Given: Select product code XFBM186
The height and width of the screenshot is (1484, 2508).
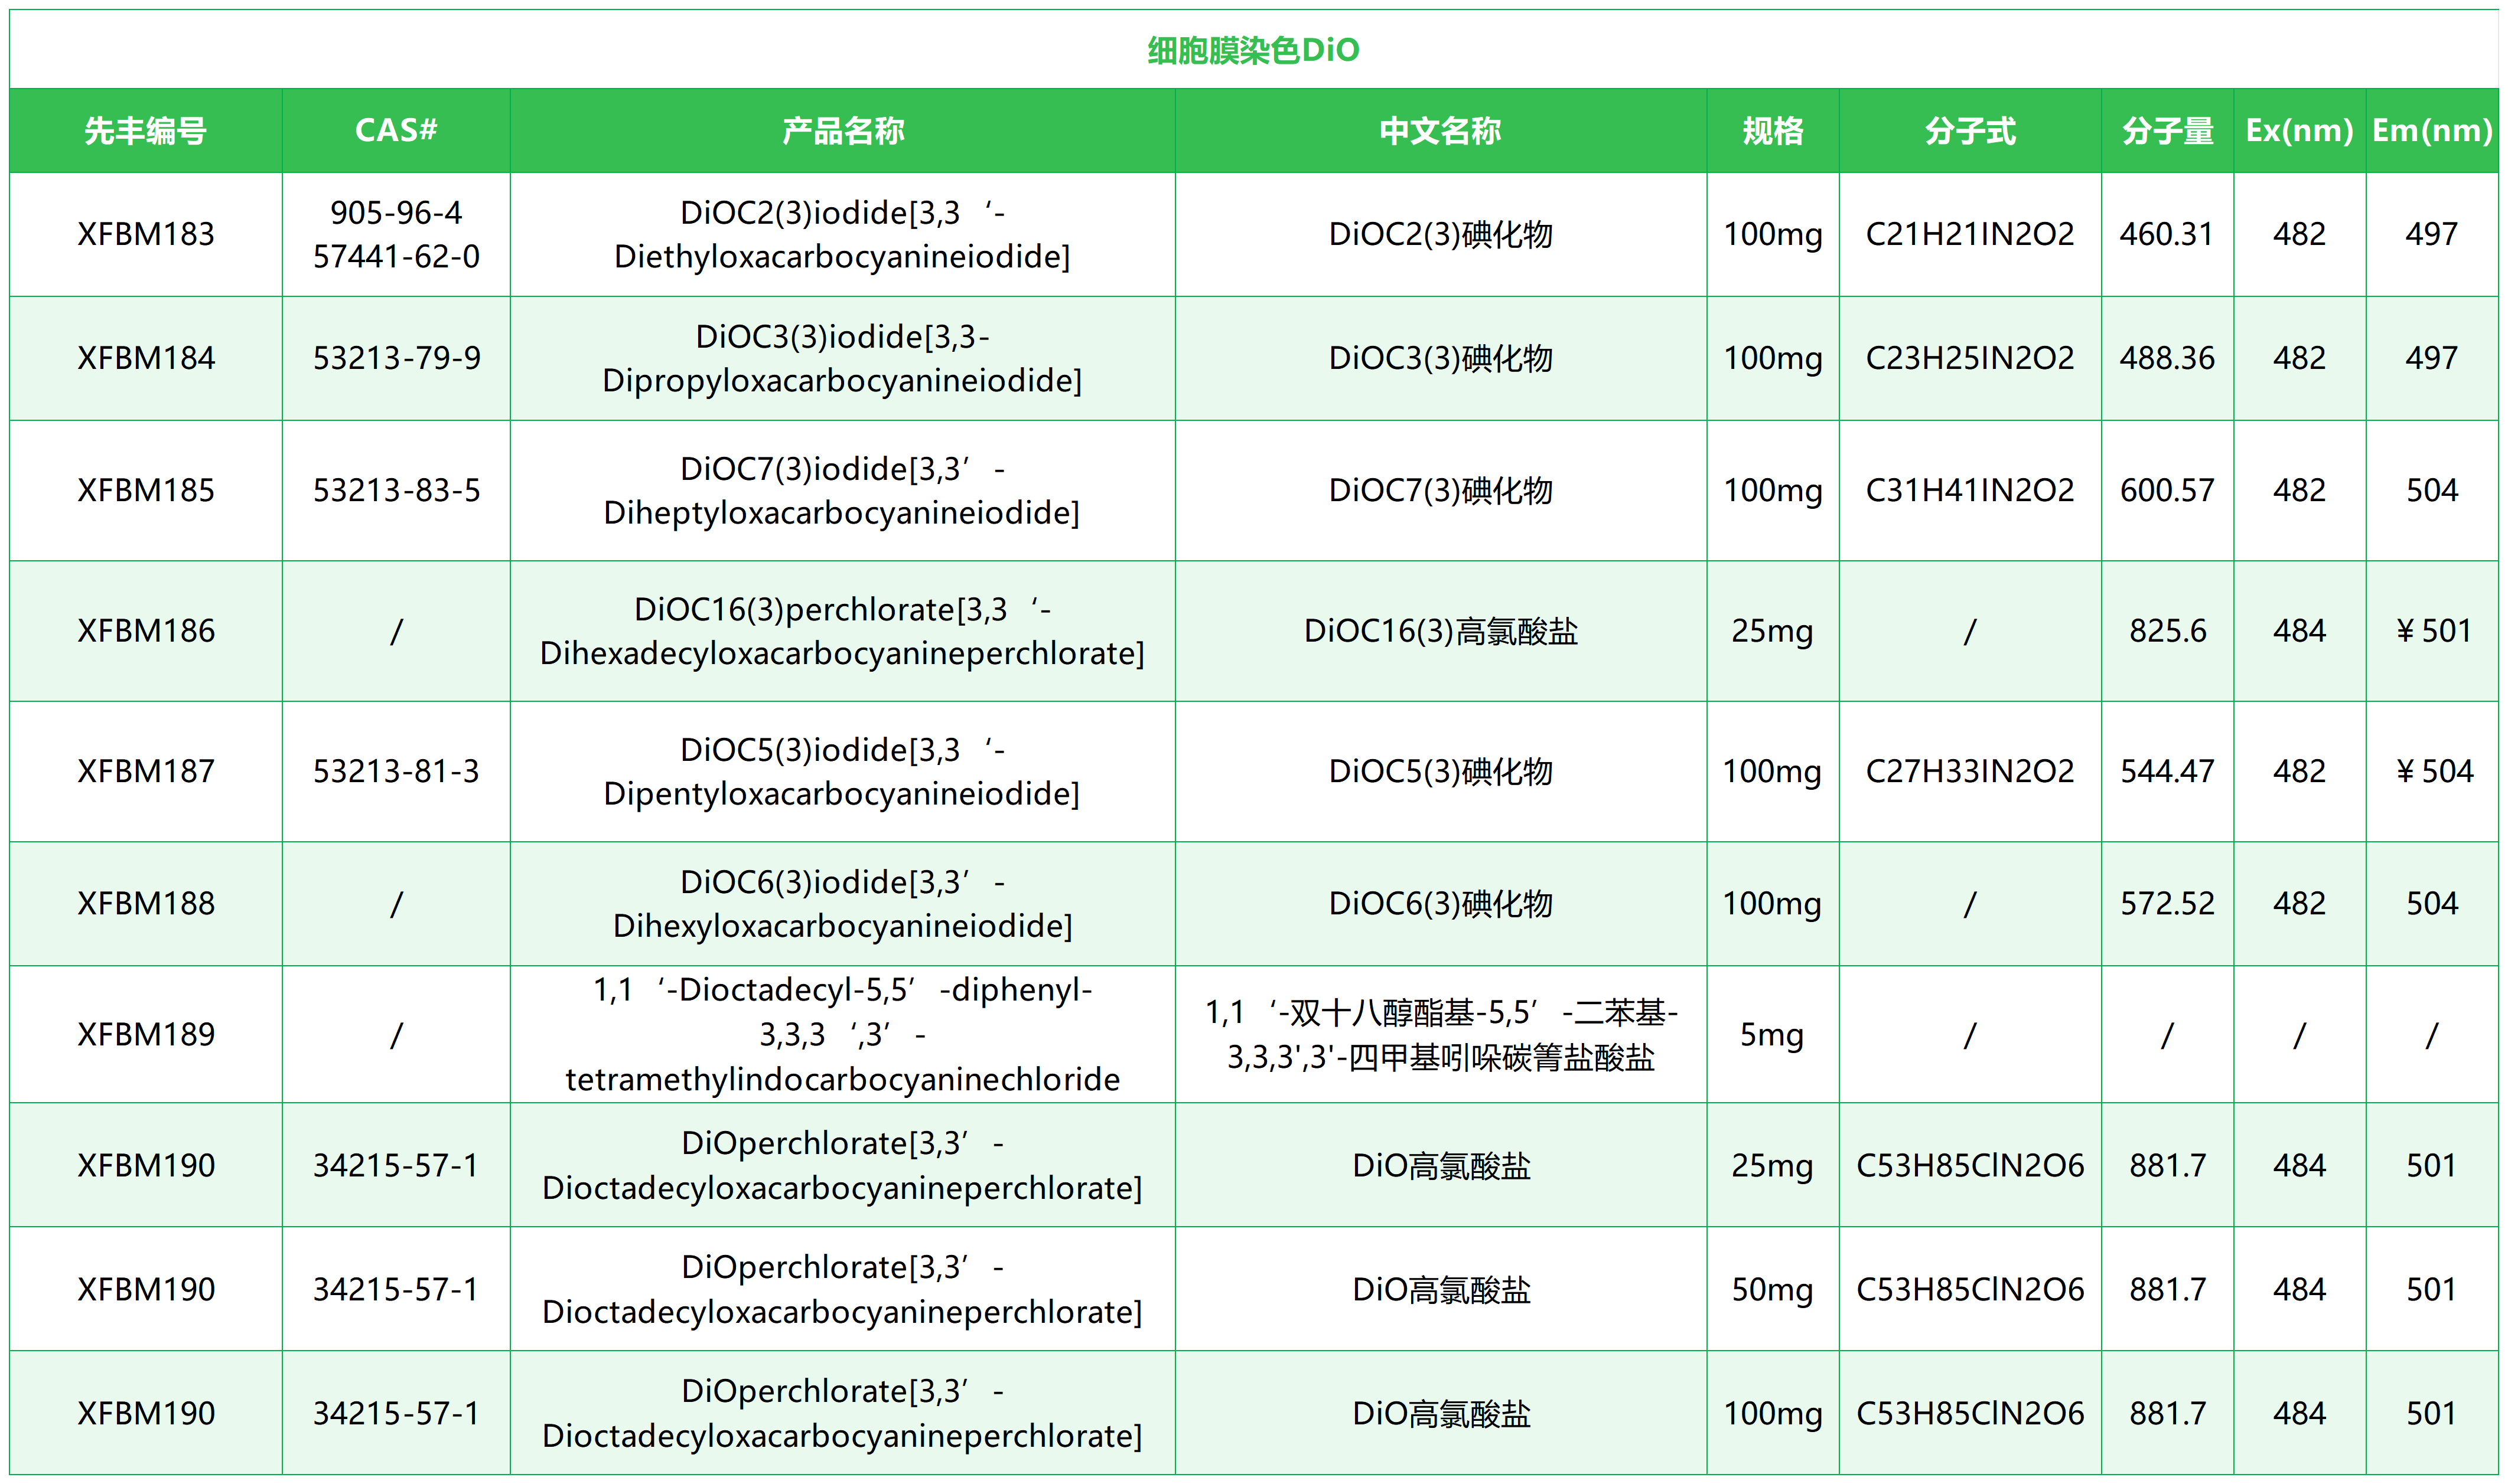Looking at the screenshot, I should coord(146,631).
